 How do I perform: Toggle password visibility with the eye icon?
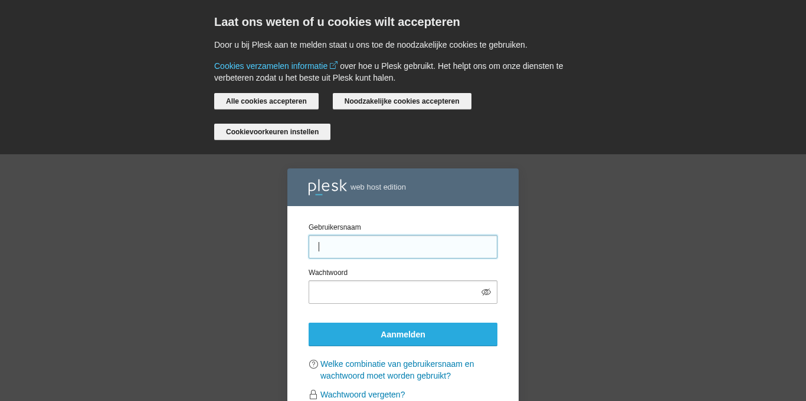[x=486, y=292]
